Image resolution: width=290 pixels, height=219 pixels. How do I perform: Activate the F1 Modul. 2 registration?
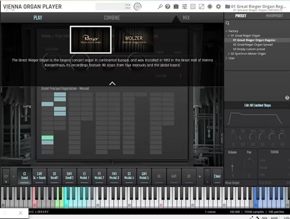click(x=99, y=176)
